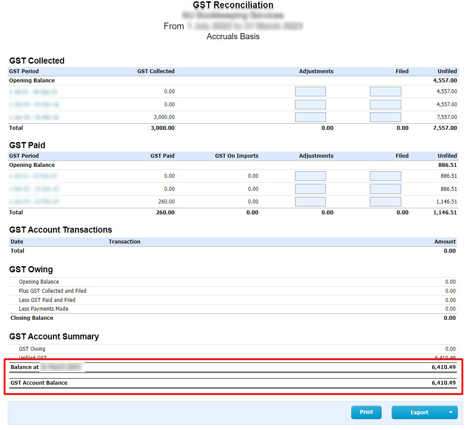
Task: Click 1,146.51 in the GST Paid Total row
Action: (x=445, y=213)
